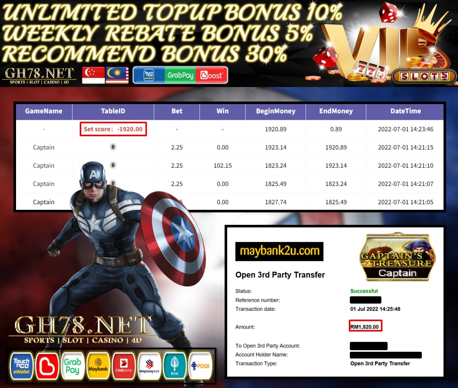Click the "Reference number:" label
This screenshot has height=388, width=458.
258,300
